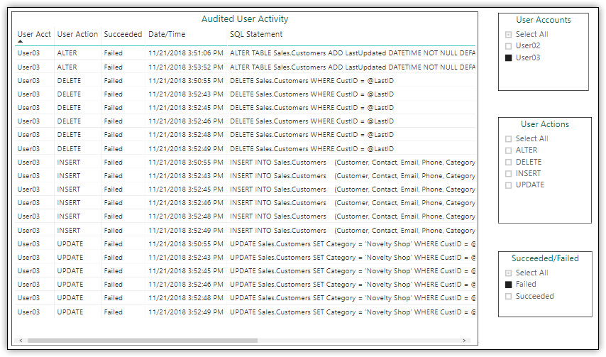Viewport: 606px width, 357px height.
Task: Click the DELETE row dated 3:52:49 PM
Action: tap(245, 149)
